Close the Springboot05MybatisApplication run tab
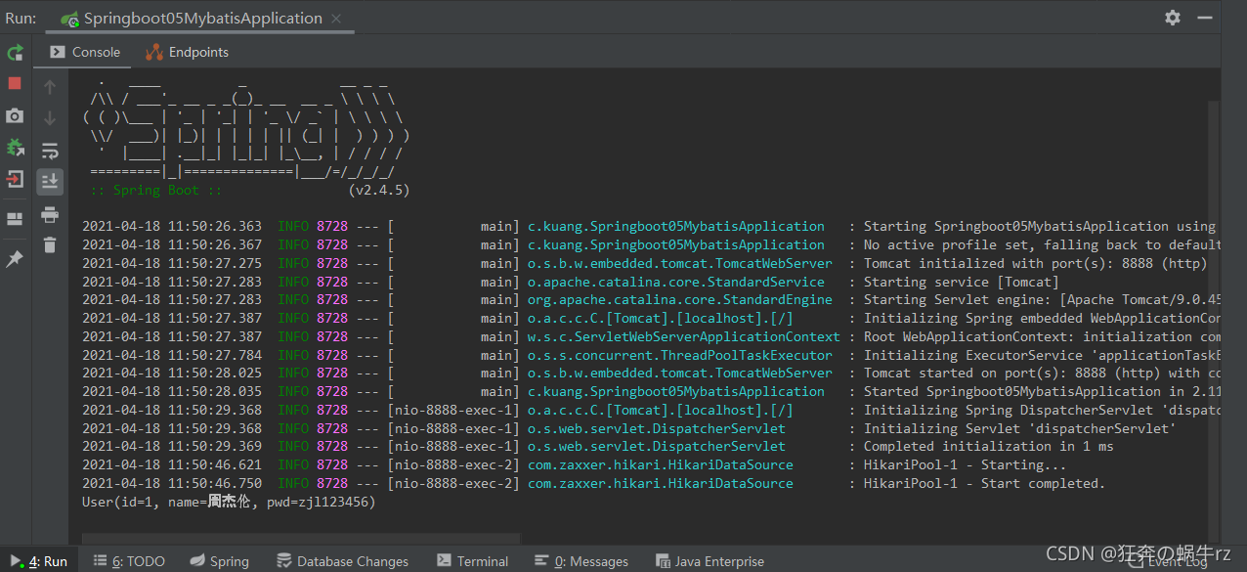Image resolution: width=1247 pixels, height=572 pixels. 335,18
